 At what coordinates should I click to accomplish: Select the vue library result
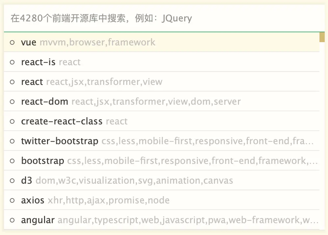161,42
